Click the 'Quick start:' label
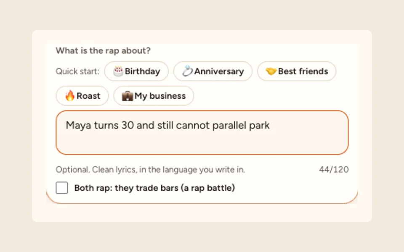This screenshot has width=404, height=252. pos(77,71)
